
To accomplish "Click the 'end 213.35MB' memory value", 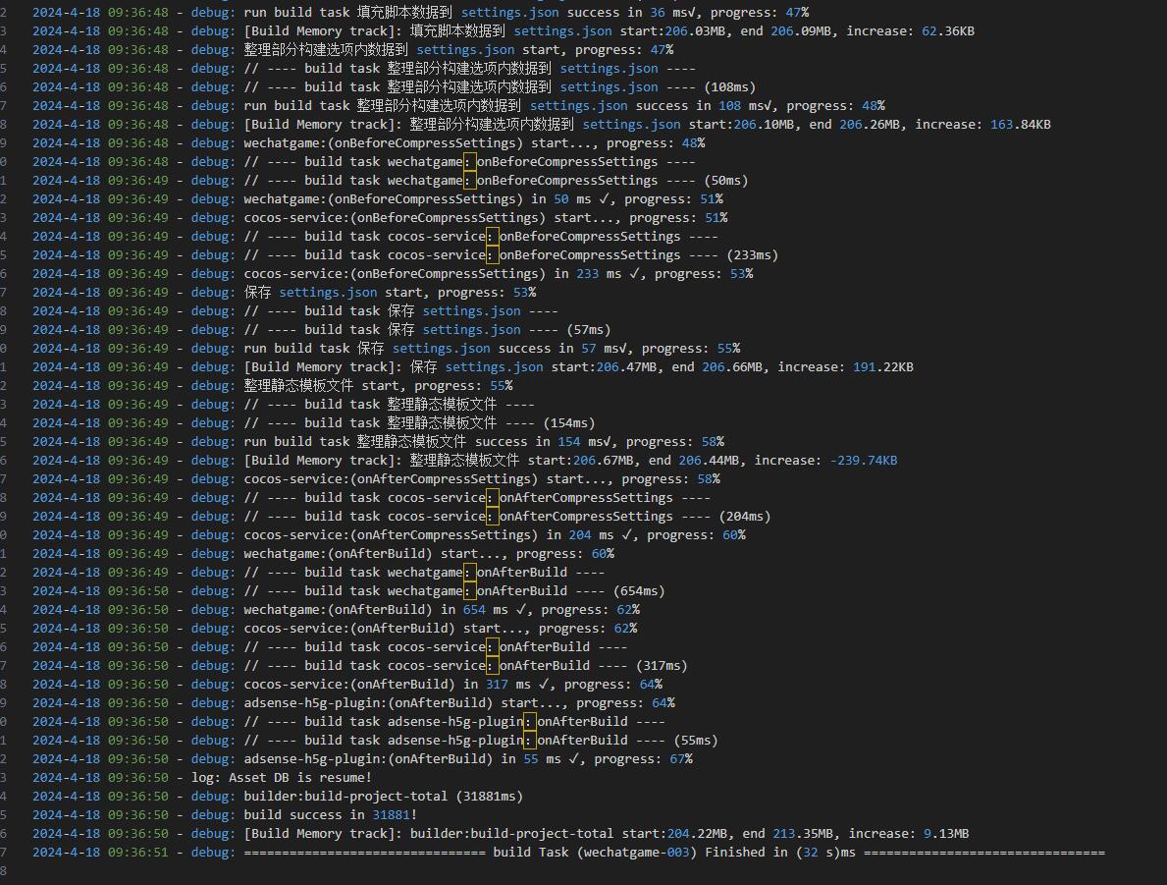I will [790, 832].
